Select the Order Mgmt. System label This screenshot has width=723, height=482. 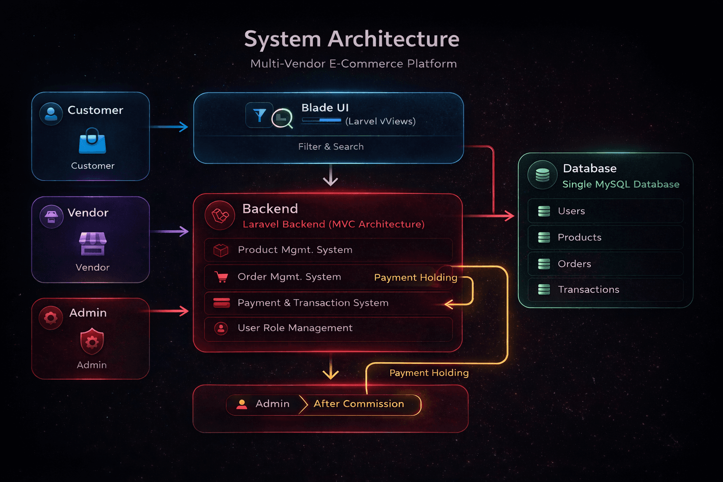289,277
